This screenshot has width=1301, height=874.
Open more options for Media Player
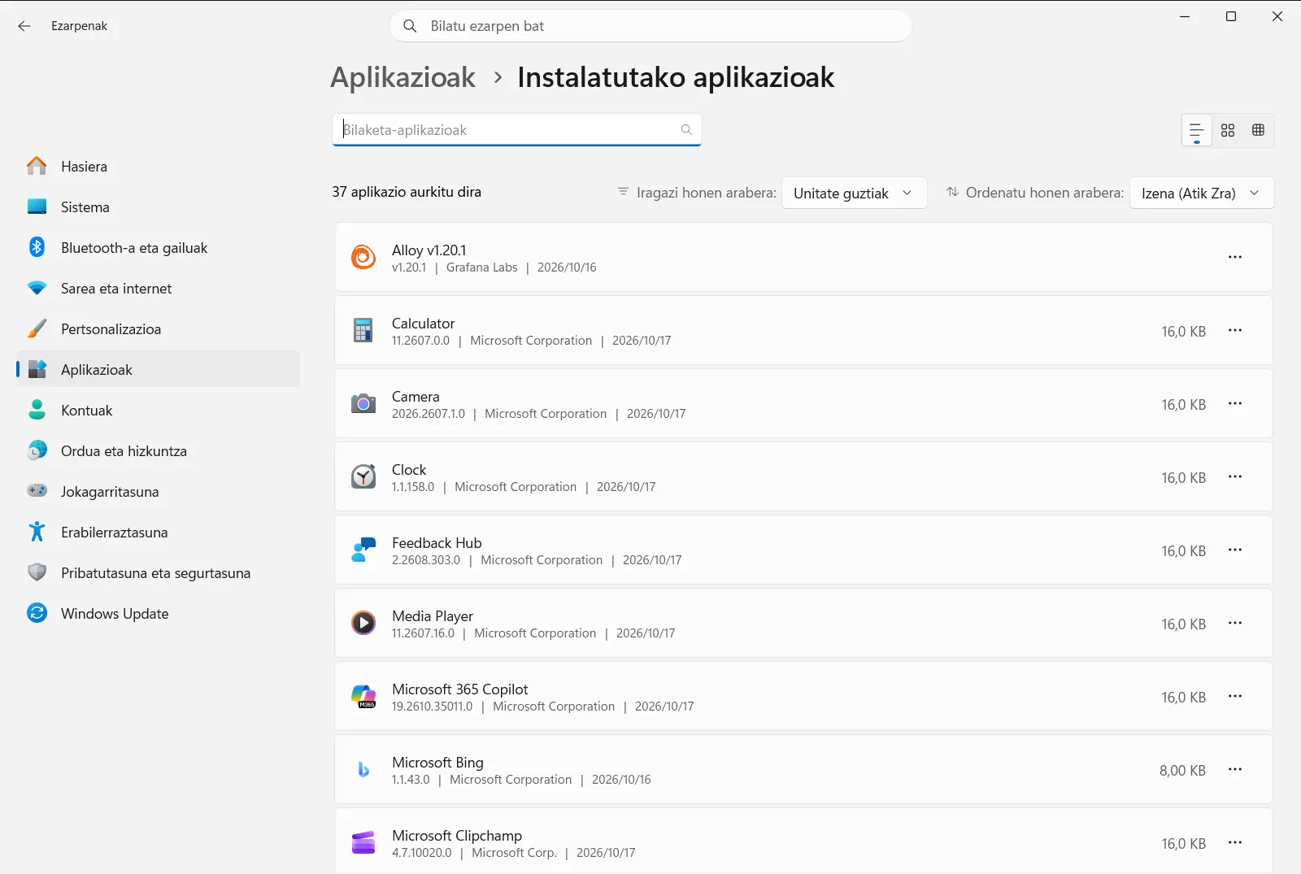click(1235, 623)
